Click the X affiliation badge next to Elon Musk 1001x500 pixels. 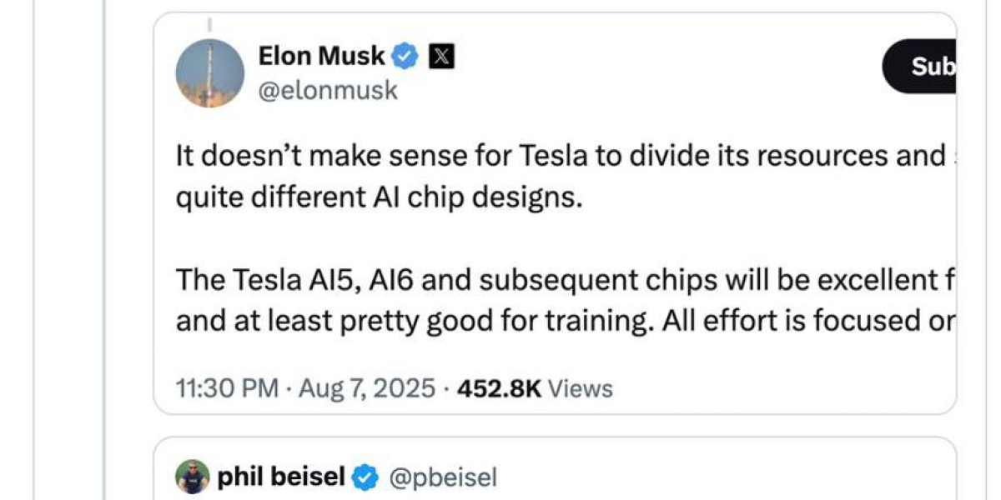[440, 57]
